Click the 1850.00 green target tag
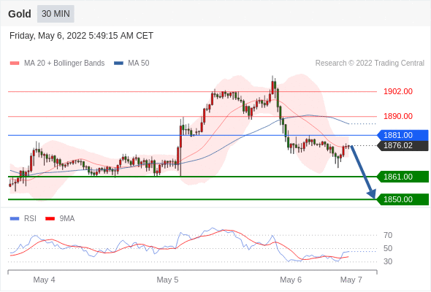 point(403,199)
